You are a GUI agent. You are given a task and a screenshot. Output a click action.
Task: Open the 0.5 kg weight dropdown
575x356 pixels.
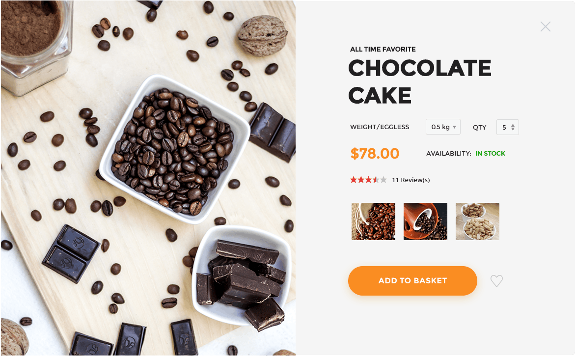click(443, 127)
